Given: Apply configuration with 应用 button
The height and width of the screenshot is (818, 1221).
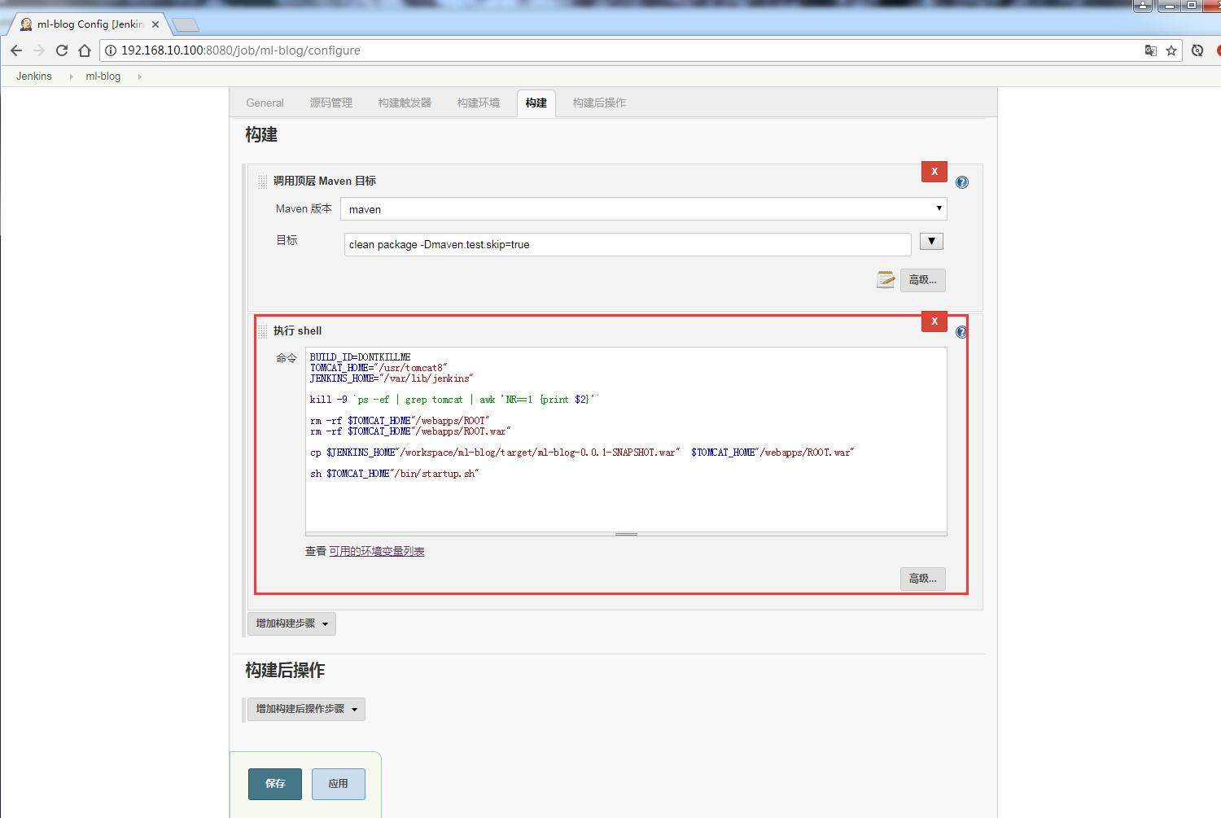Looking at the screenshot, I should (338, 784).
